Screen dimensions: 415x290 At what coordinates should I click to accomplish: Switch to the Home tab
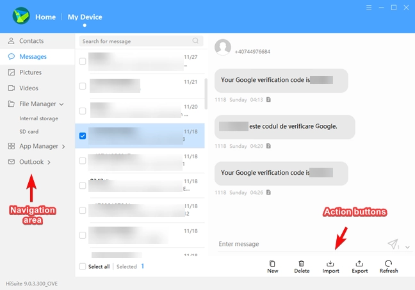pyautogui.click(x=45, y=17)
